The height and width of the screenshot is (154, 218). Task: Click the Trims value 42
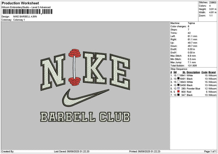pos(189,33)
